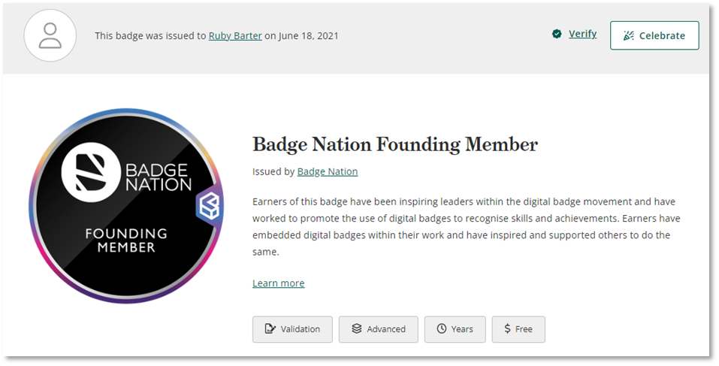
Task: Click the Celebrate button
Action: pos(654,35)
